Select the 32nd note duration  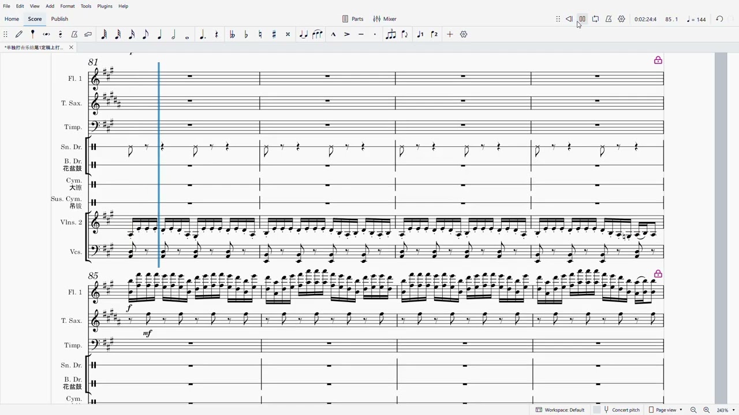[118, 35]
